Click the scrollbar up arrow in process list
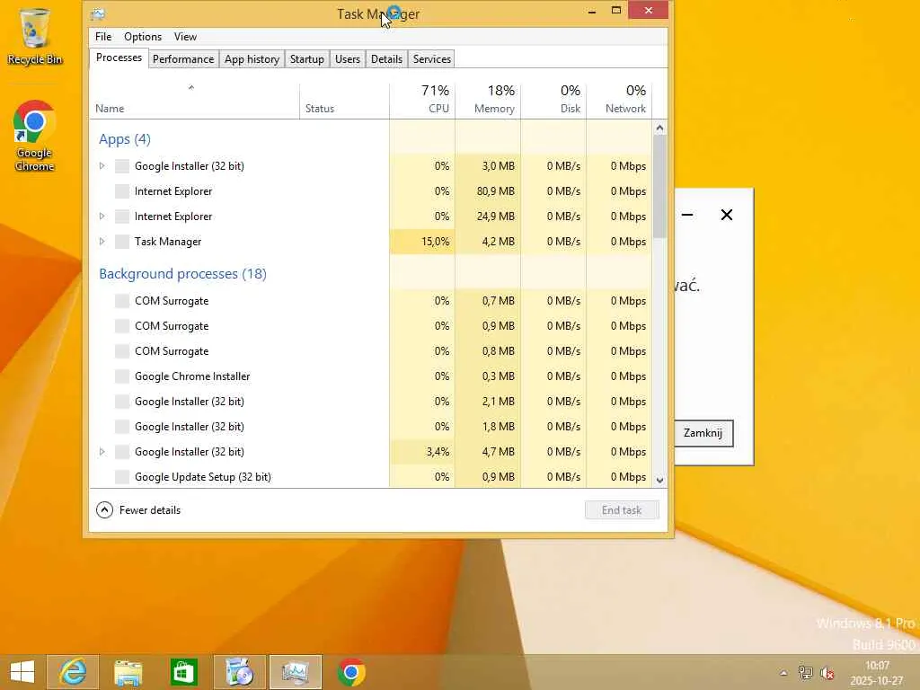This screenshot has width=920, height=690. click(x=659, y=128)
